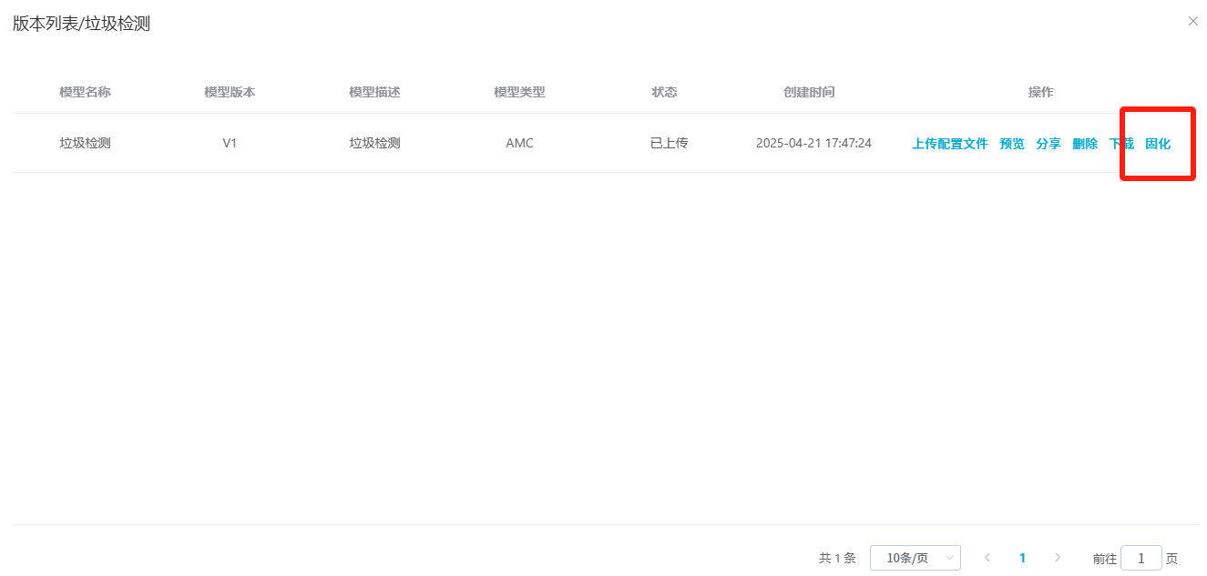The height and width of the screenshot is (576, 1207).
Task: Open 预览 for the 垃圾检测 model
Action: (x=1011, y=144)
